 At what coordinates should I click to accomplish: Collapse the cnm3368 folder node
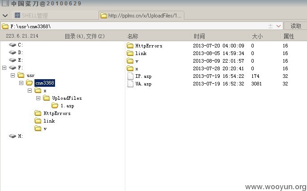tap(21, 83)
